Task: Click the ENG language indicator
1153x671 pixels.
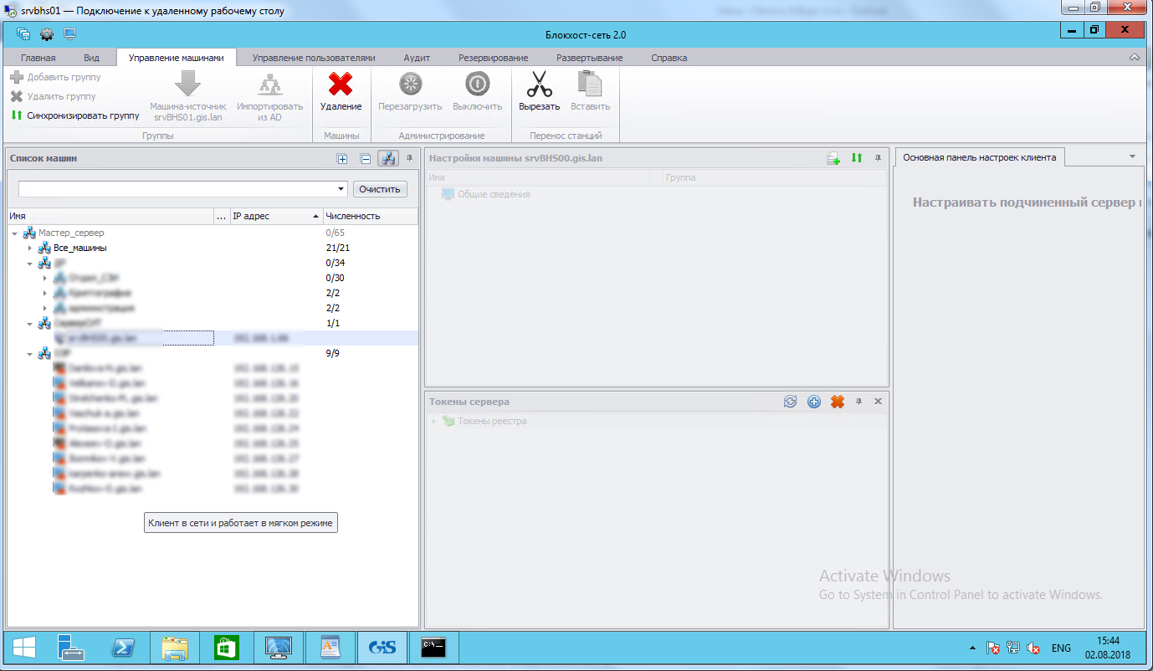Action: pyautogui.click(x=1061, y=648)
